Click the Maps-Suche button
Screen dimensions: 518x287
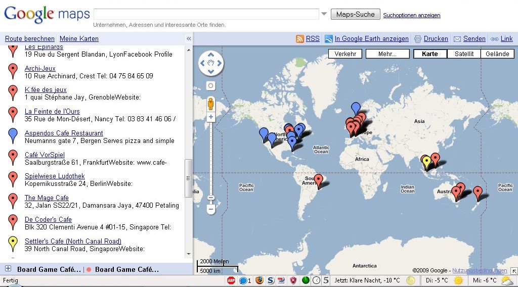pyautogui.click(x=356, y=14)
